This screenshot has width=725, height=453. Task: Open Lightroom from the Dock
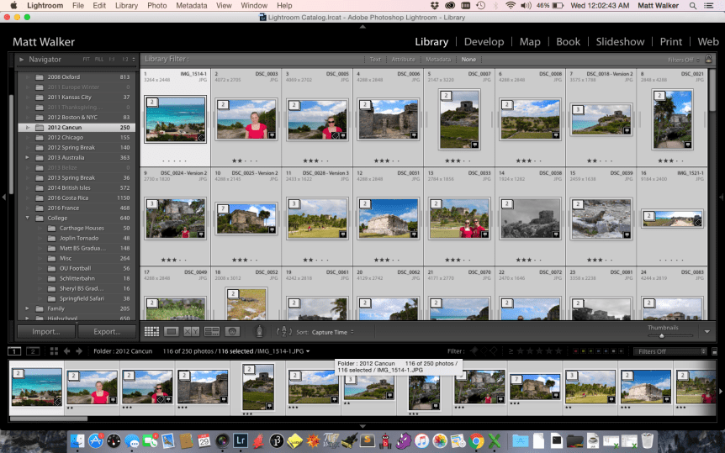[241, 440]
